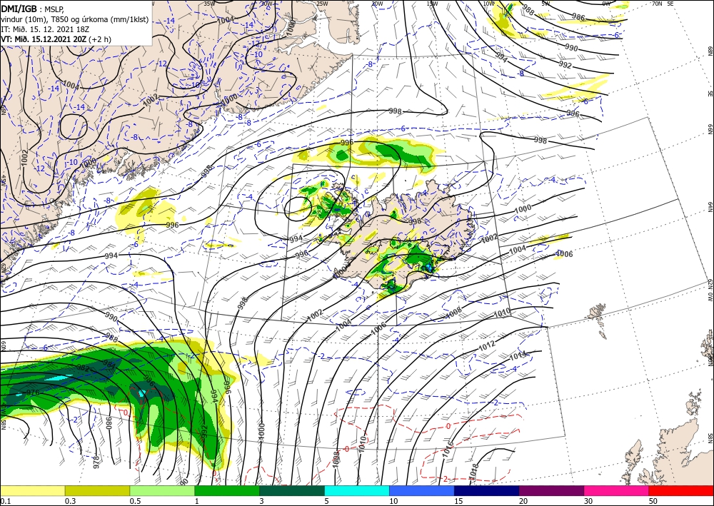This screenshot has height=506, width=714.
Task: Click the '1014' isobar label
Action: (x=518, y=354)
